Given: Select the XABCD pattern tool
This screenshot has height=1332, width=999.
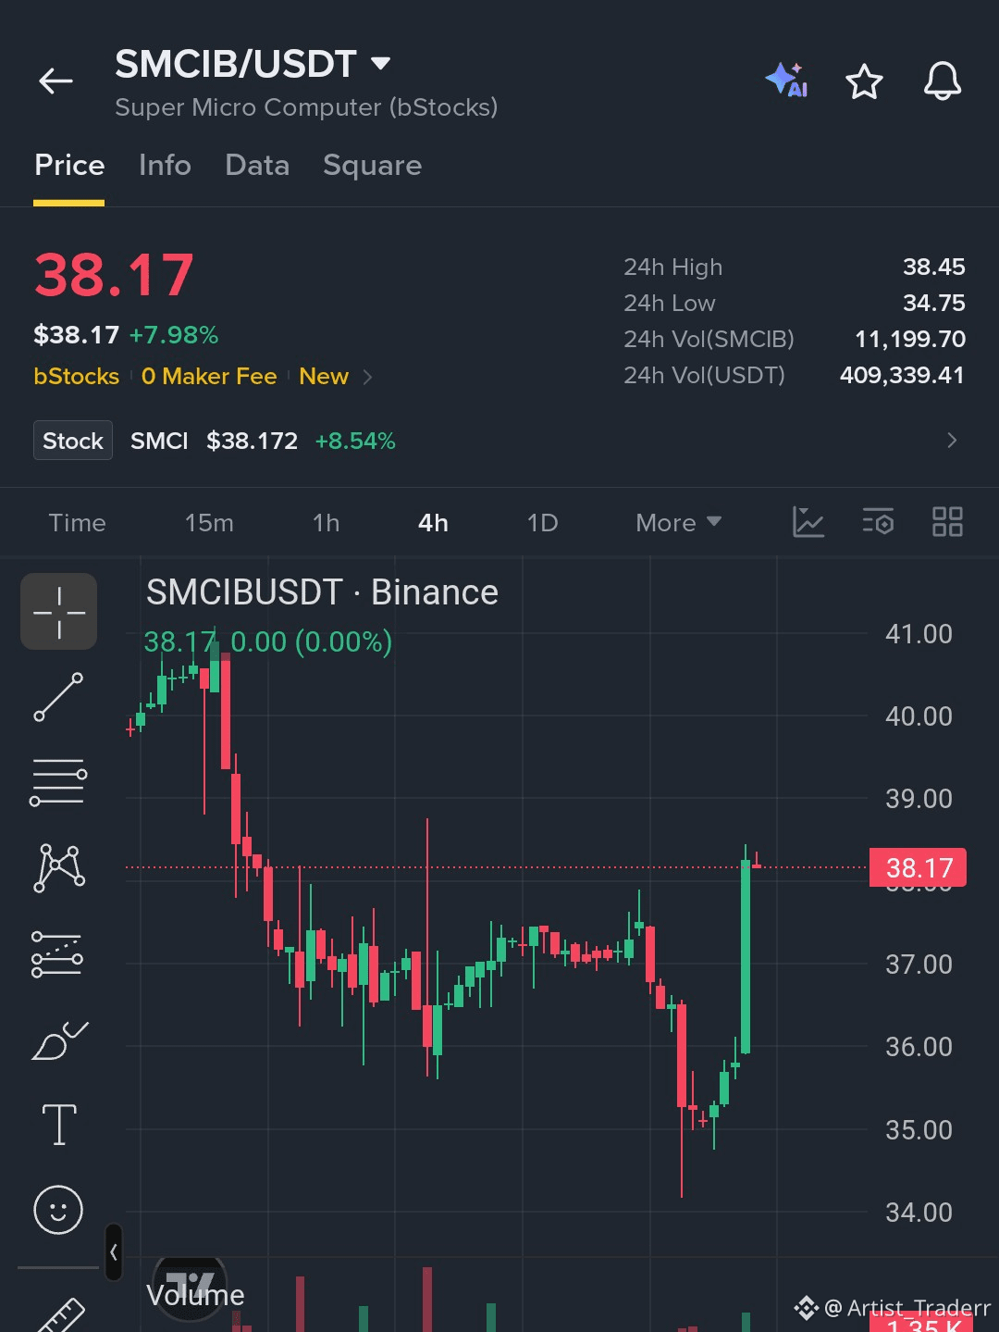Looking at the screenshot, I should [x=59, y=867].
